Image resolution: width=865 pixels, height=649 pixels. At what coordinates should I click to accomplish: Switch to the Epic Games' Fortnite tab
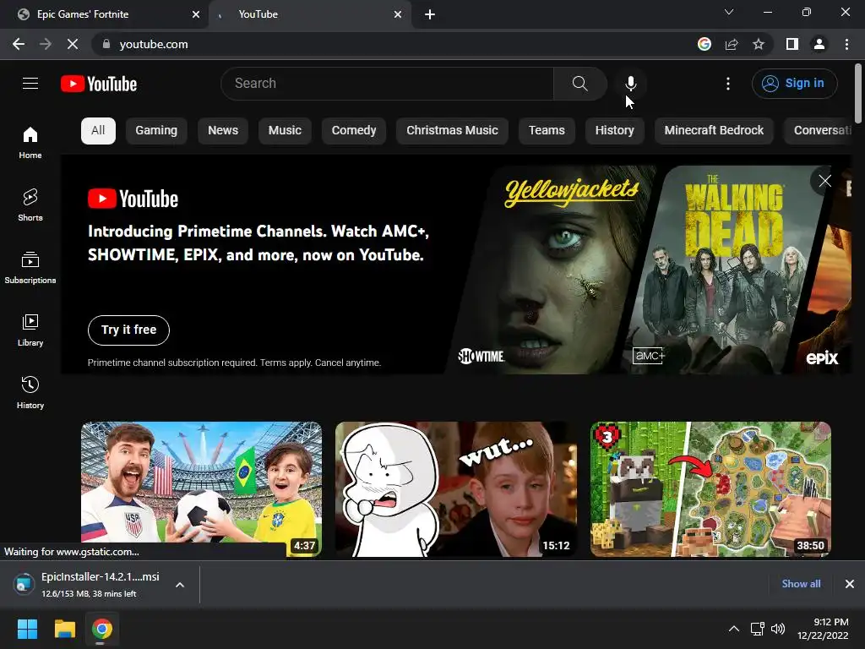[104, 14]
